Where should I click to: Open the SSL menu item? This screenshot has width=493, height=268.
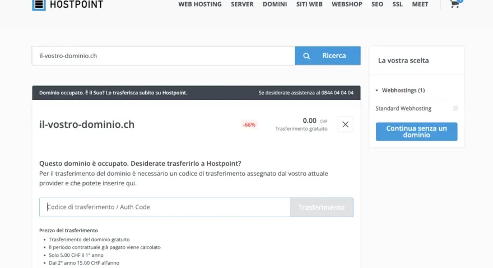(397, 4)
